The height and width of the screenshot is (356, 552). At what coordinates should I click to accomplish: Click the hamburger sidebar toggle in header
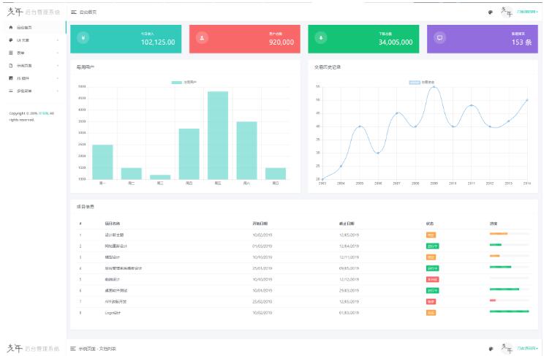(74, 12)
